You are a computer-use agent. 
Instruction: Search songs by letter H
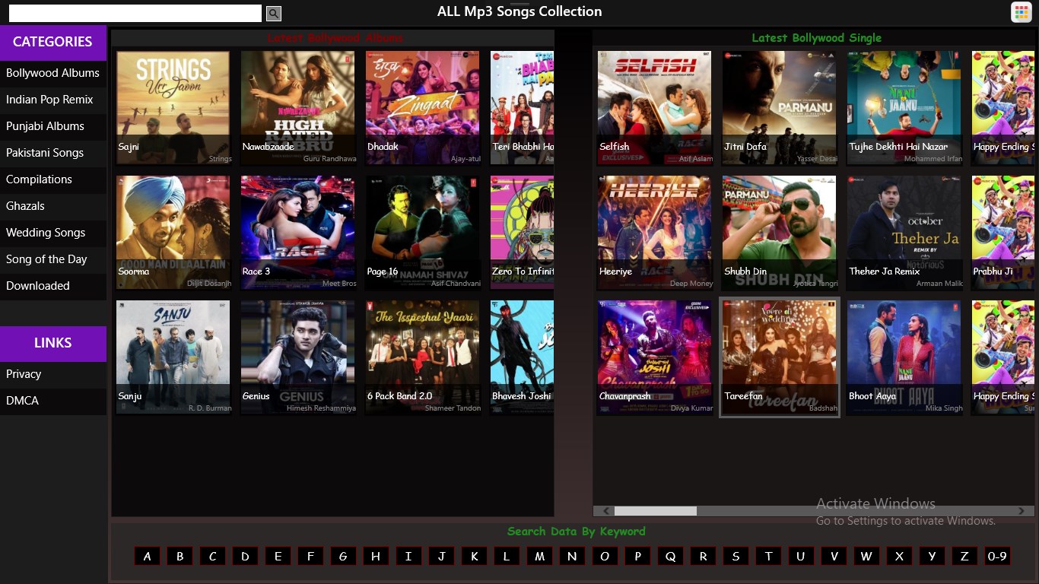point(376,557)
